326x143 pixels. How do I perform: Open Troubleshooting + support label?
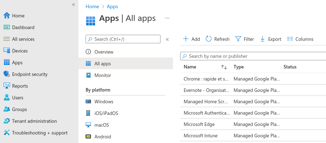point(40,133)
